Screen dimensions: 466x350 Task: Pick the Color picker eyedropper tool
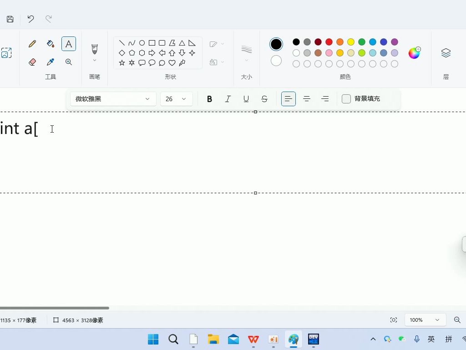click(50, 62)
